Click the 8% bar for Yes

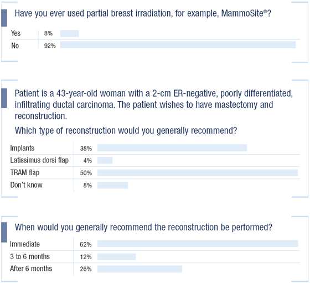tap(69, 34)
